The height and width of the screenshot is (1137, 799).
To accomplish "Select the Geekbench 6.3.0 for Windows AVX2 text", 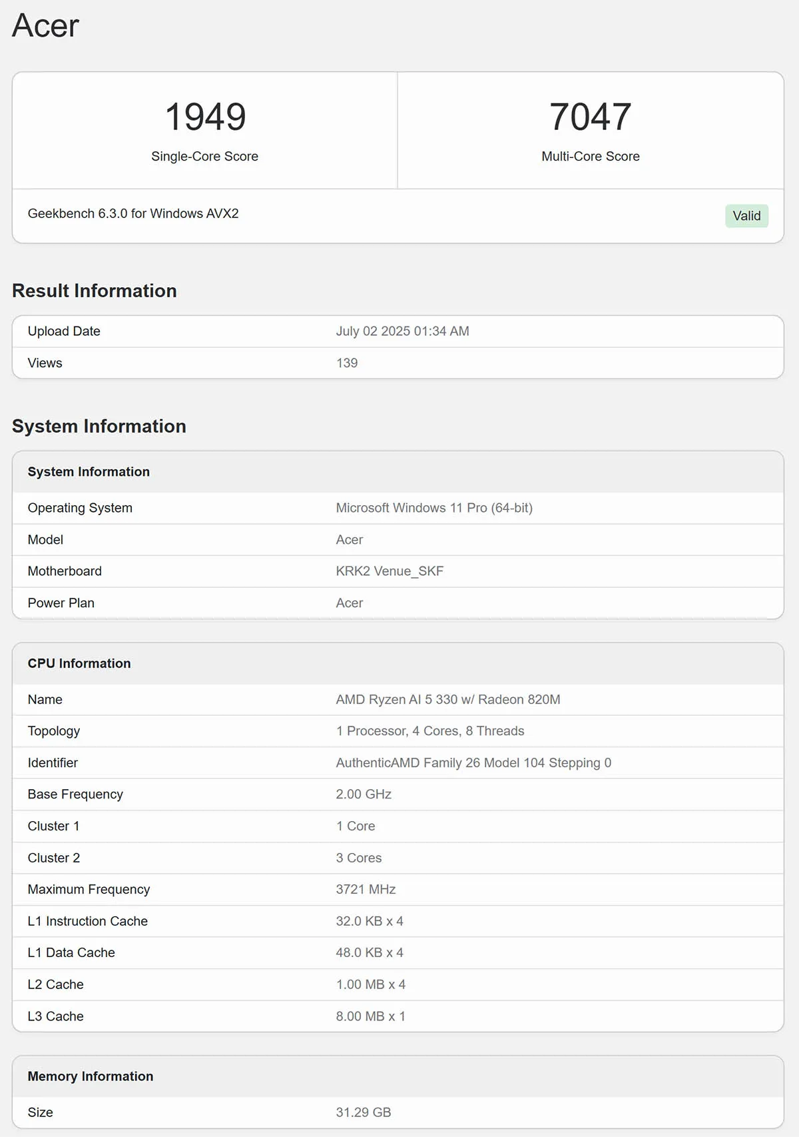I will (x=133, y=213).
